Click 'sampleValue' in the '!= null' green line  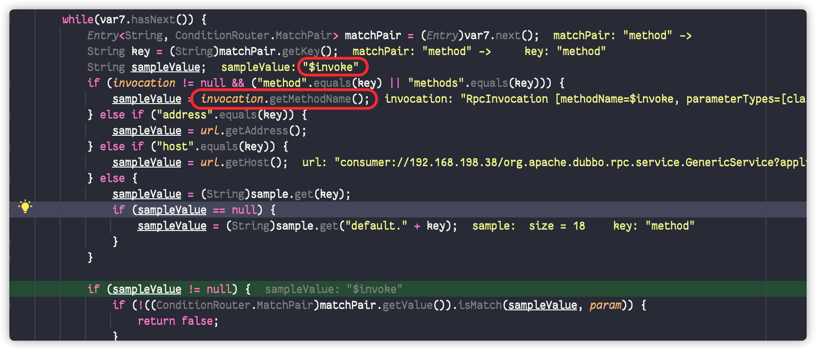[x=147, y=289]
